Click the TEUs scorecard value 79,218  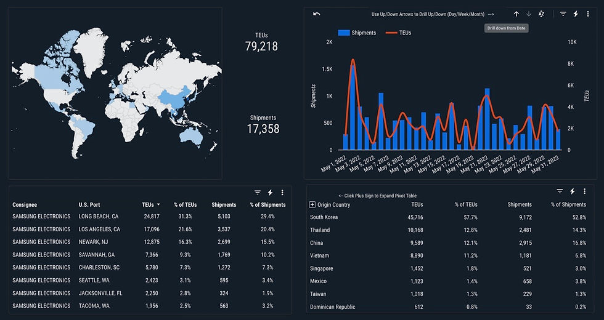[261, 47]
